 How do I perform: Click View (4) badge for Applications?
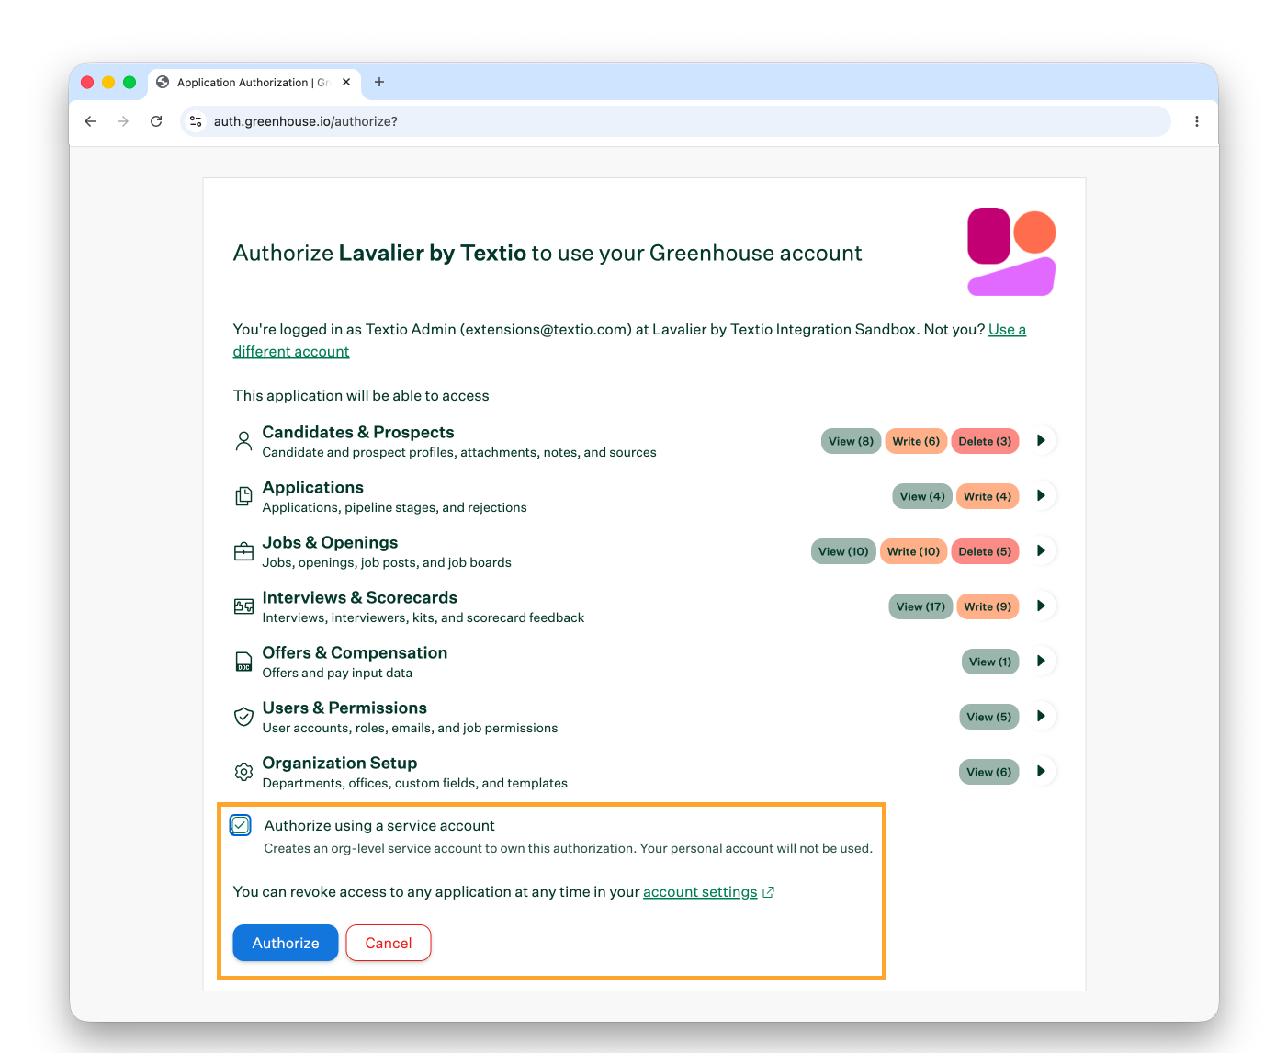click(922, 496)
